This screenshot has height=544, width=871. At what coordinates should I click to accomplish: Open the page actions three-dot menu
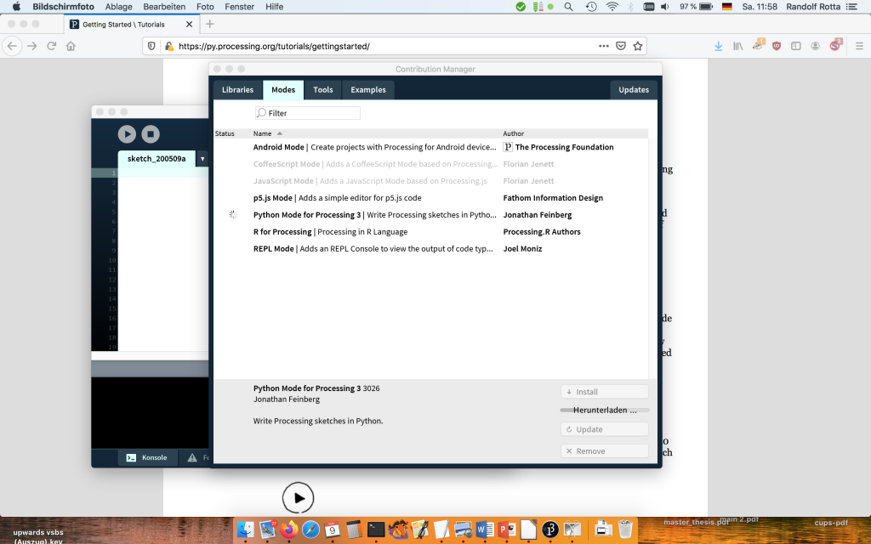(604, 46)
